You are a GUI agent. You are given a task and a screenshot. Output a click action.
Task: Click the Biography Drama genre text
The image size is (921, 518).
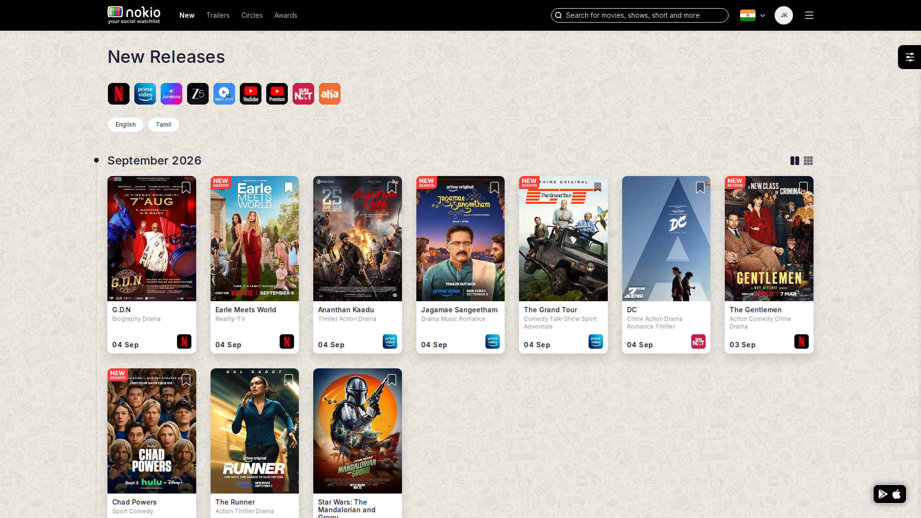click(x=136, y=319)
